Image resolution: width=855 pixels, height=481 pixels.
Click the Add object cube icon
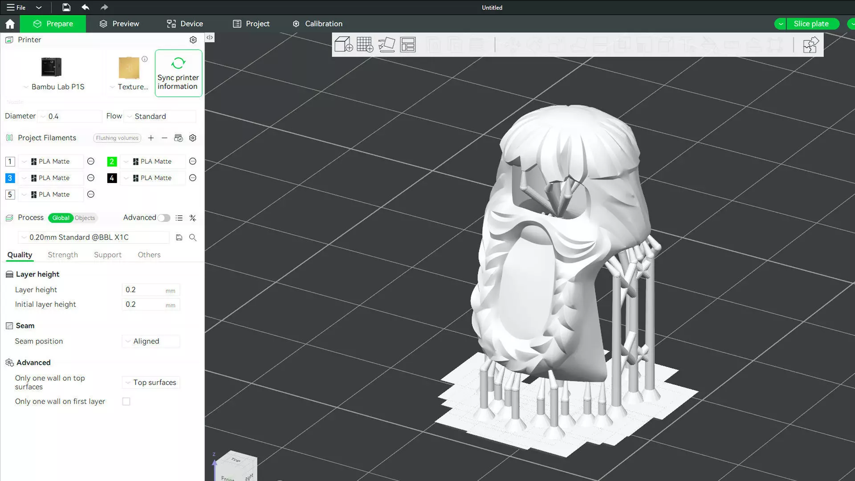point(343,45)
